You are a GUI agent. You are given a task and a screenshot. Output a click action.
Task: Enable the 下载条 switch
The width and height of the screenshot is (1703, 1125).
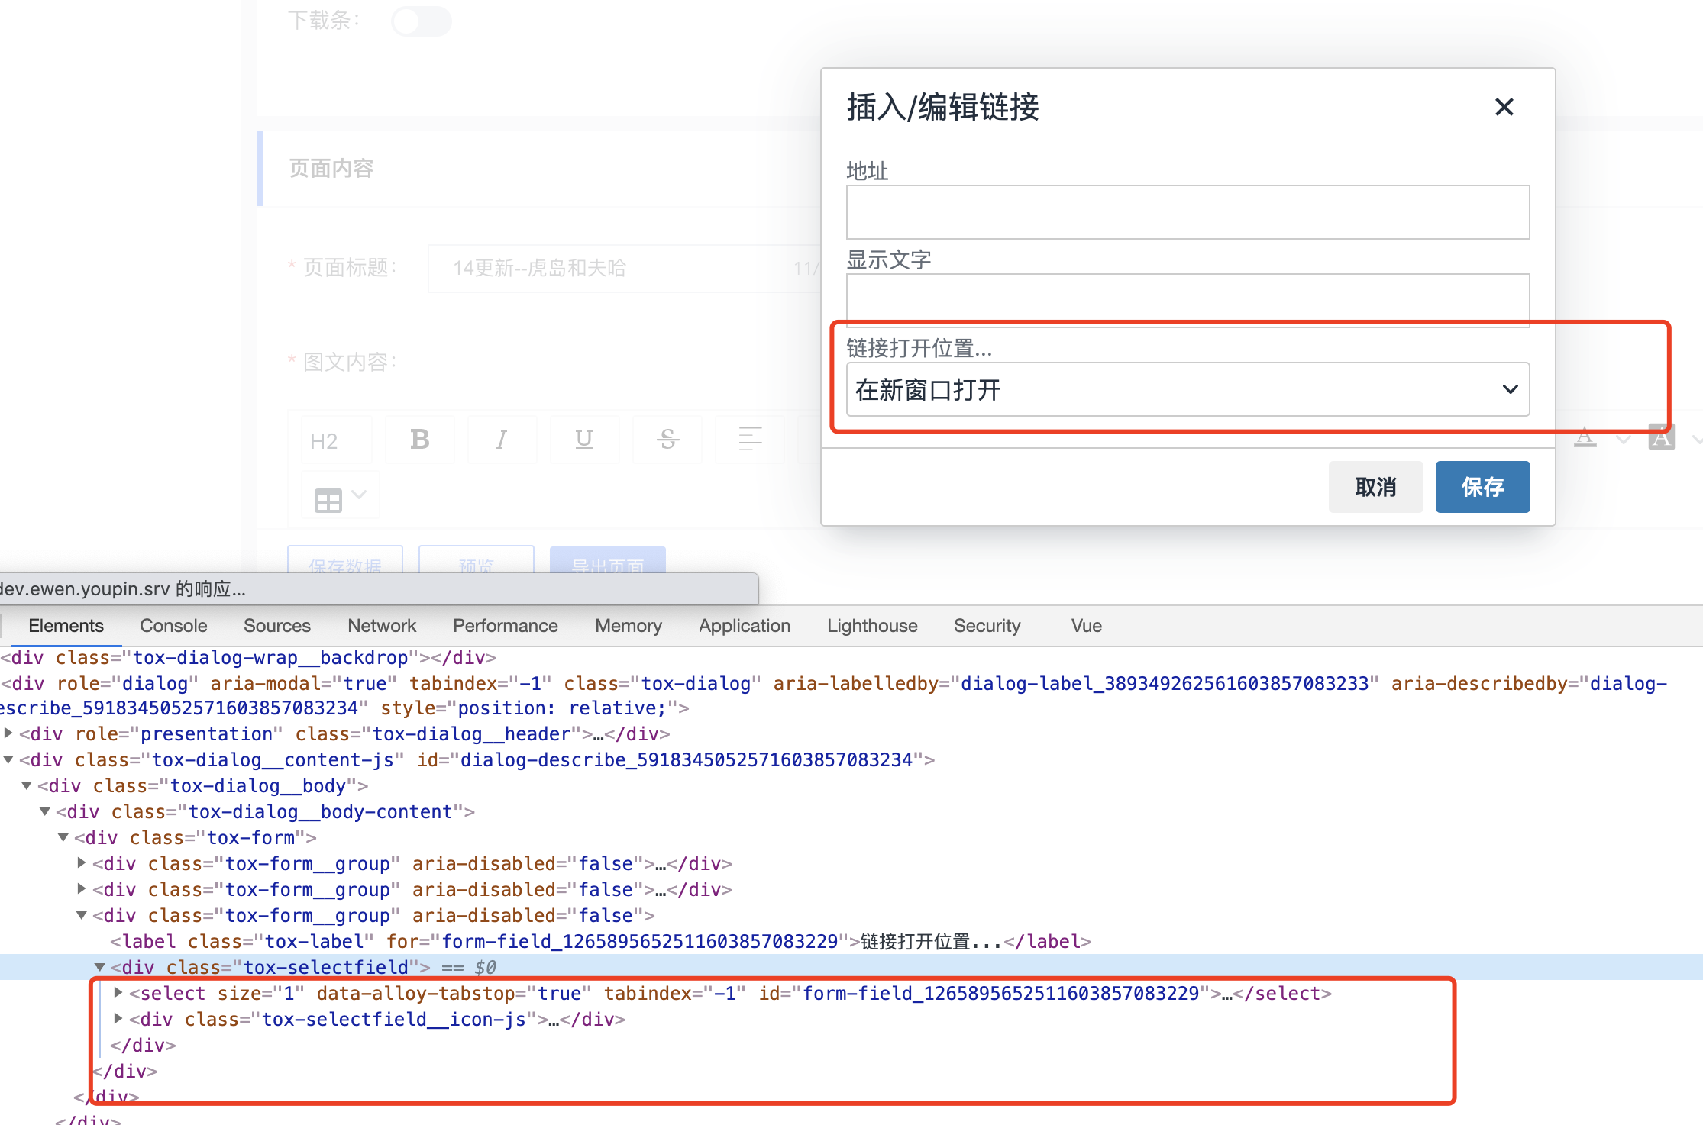[421, 21]
